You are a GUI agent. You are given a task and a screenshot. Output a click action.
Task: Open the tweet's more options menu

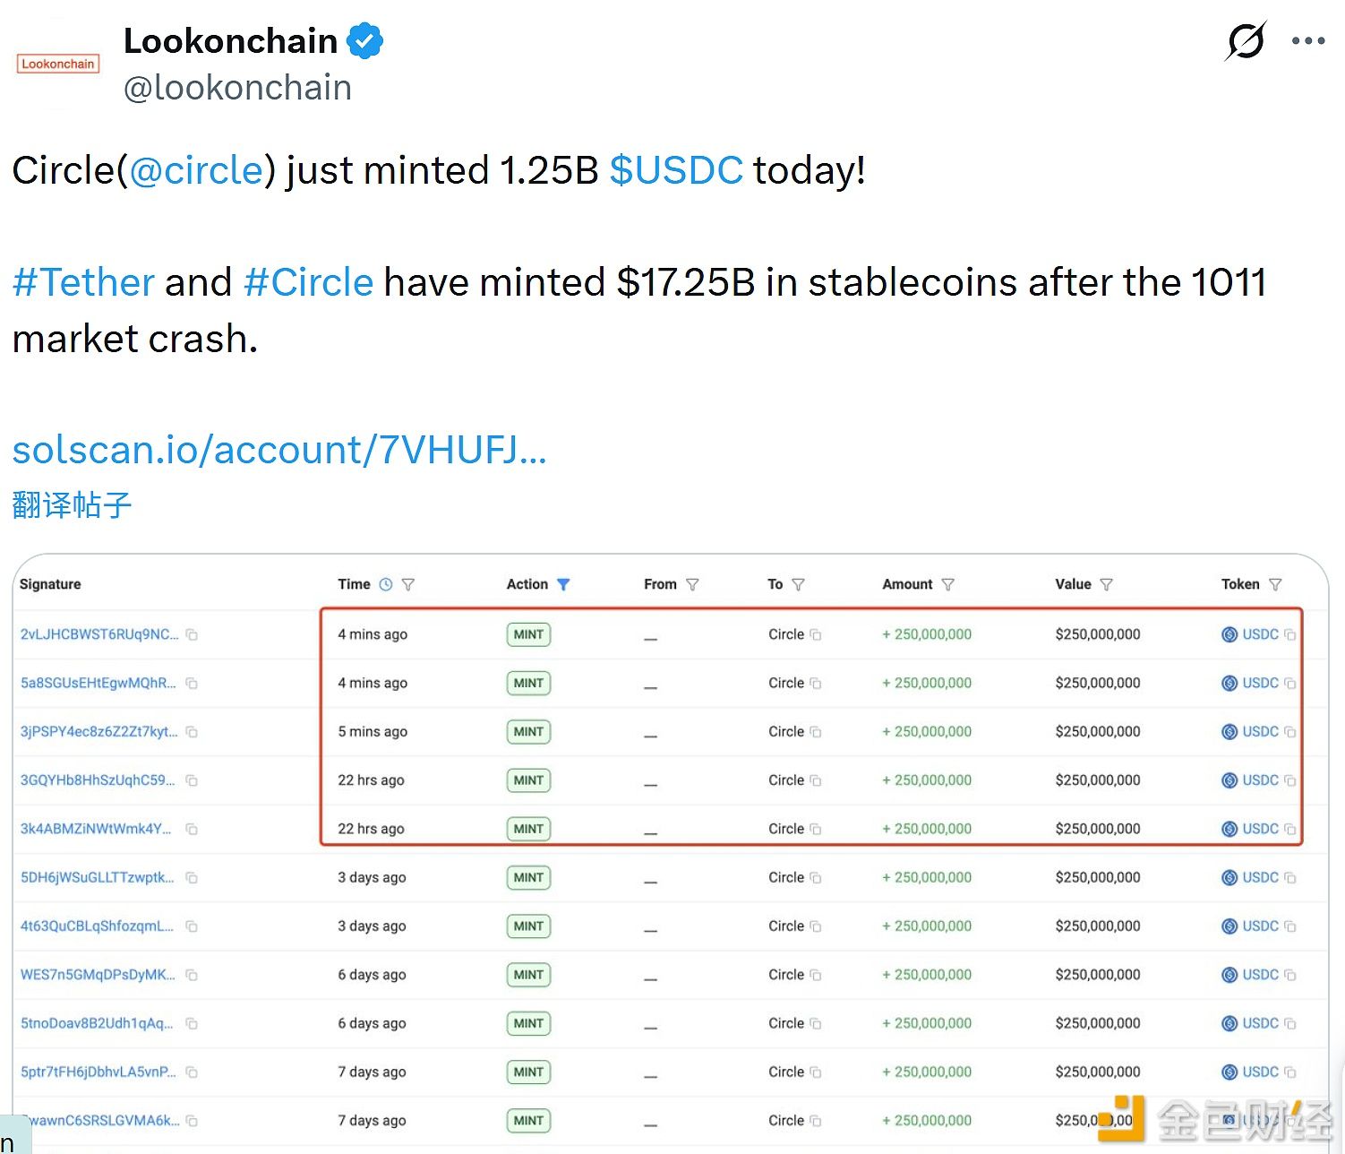pos(1308,40)
